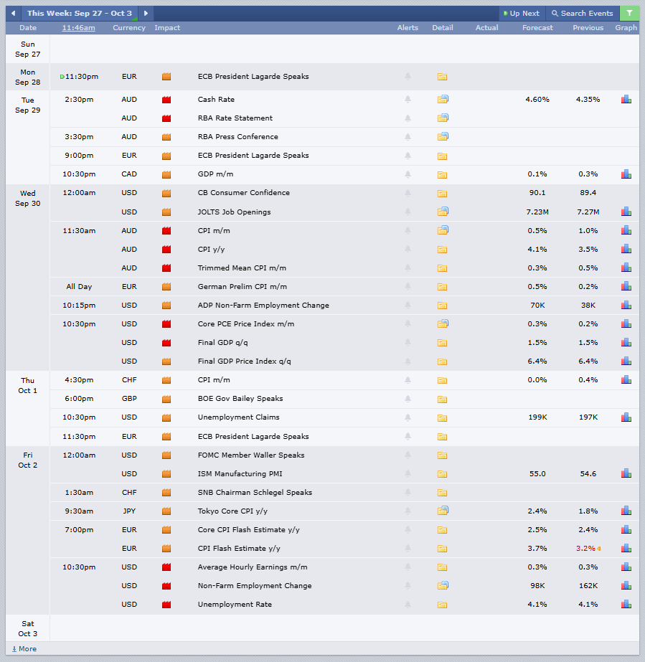Open Search Events

(582, 13)
